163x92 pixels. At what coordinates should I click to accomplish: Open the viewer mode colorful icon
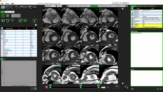click(3, 7)
